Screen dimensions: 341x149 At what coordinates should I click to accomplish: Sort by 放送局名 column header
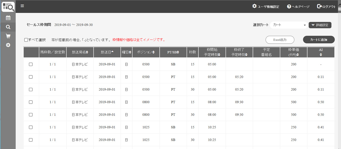80,52
